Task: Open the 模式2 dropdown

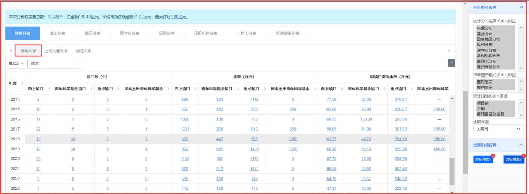Action: pyautogui.click(x=17, y=63)
